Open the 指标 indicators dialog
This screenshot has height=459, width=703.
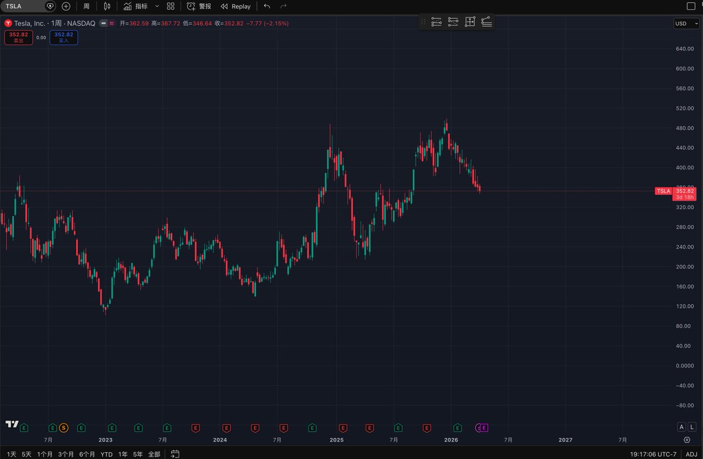pyautogui.click(x=135, y=6)
